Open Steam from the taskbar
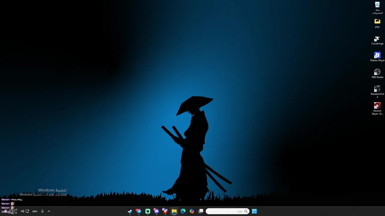385x216 pixels. click(x=130, y=211)
